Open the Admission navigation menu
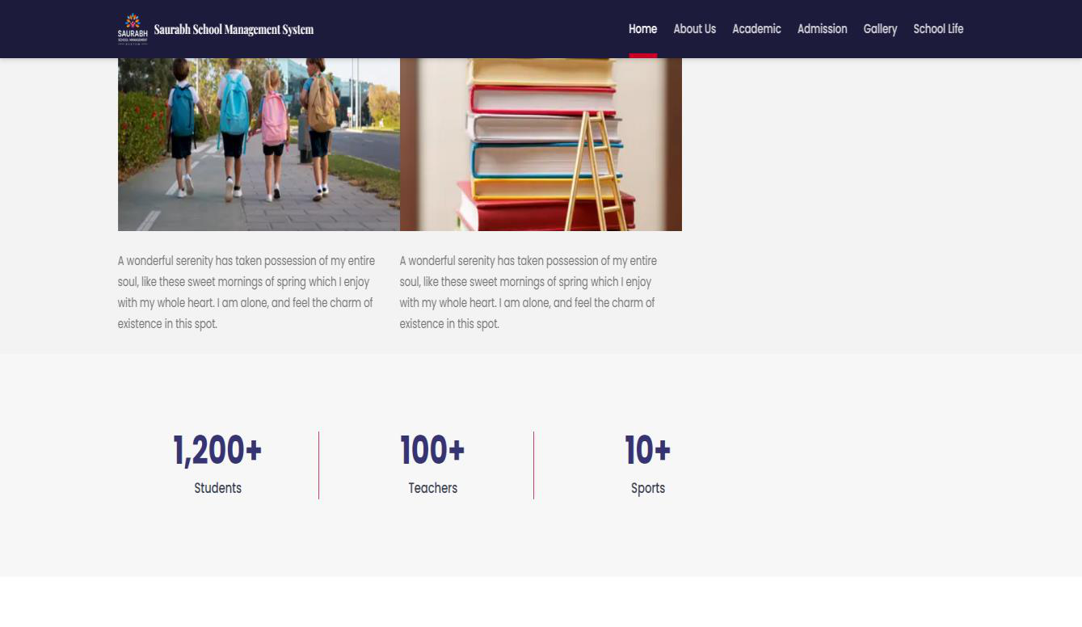Screen dimensions: 1082x627 tap(822, 29)
